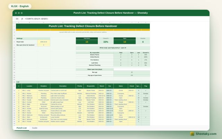Screen dimensions: 222x139
Task: Click the Flag column header
Action: (x=146, y=86)
